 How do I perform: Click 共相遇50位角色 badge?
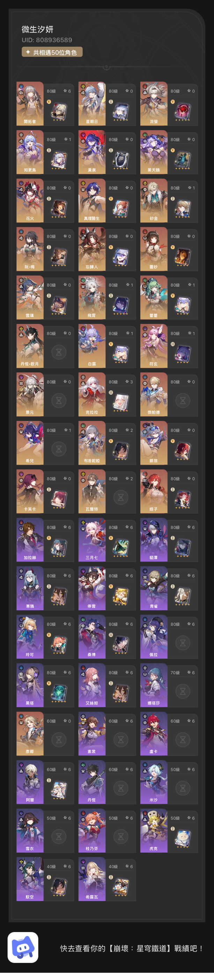(52, 52)
